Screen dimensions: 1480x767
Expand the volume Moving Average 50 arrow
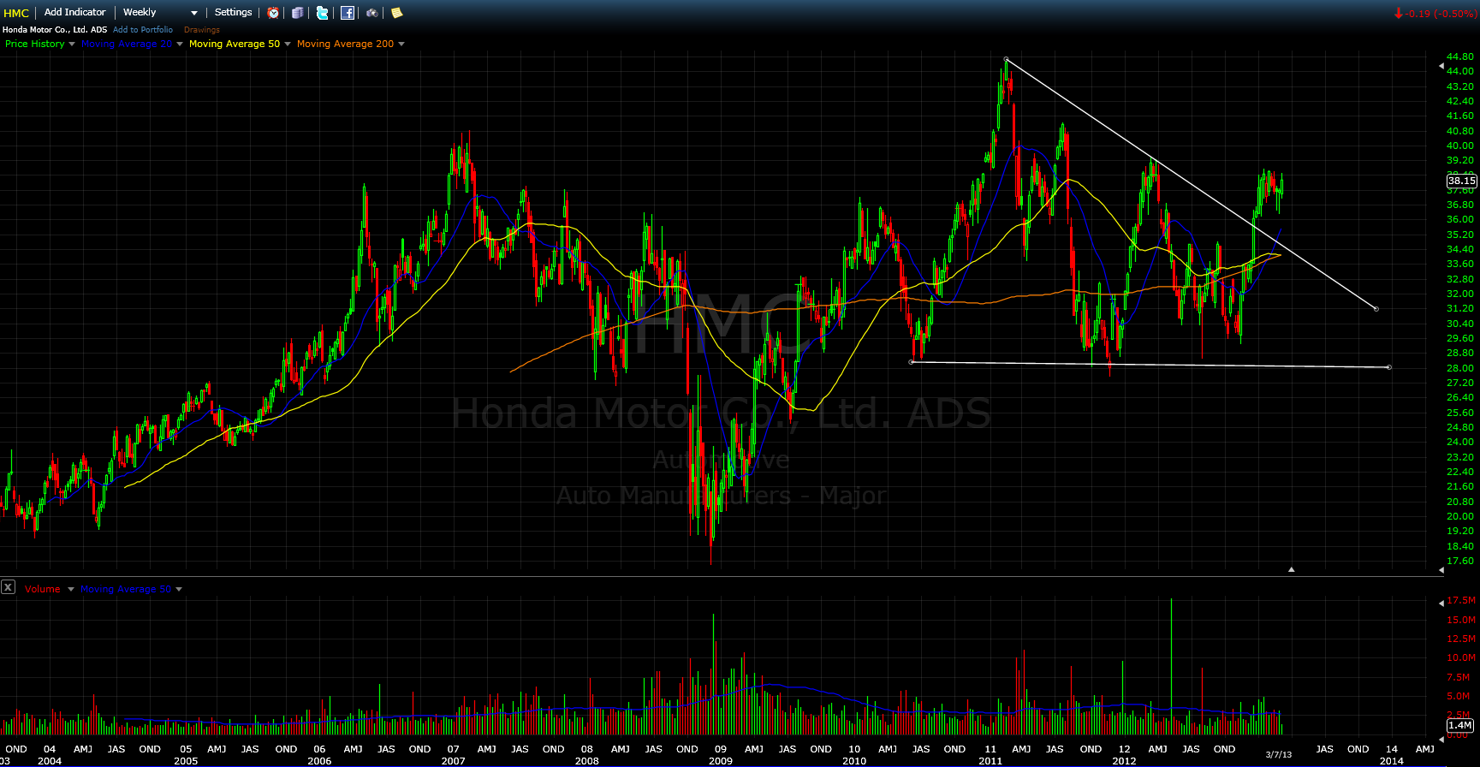tap(179, 589)
